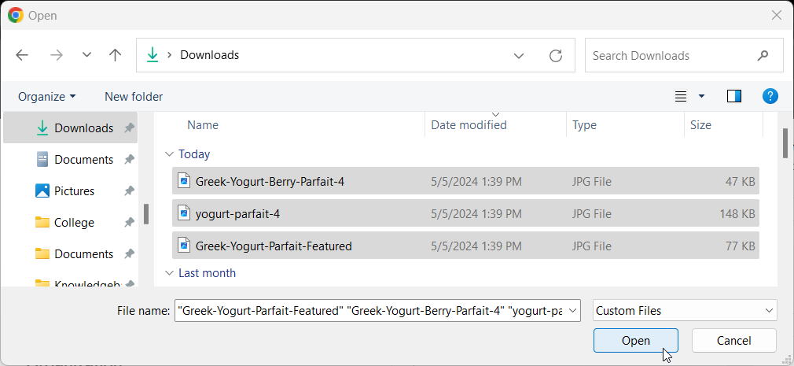Click the Back navigation arrow

(x=22, y=55)
